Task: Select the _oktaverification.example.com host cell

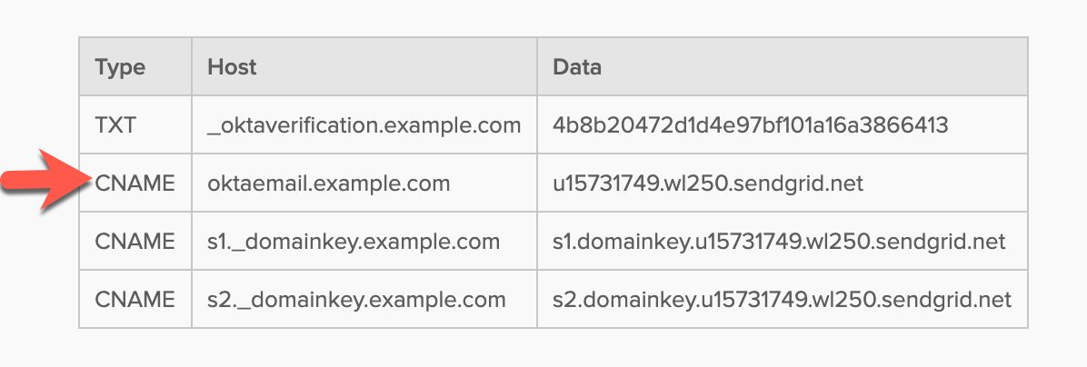Action: [364, 125]
